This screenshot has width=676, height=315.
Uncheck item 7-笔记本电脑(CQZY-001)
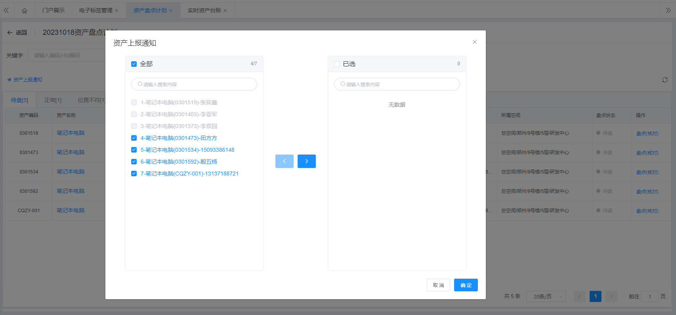point(134,174)
